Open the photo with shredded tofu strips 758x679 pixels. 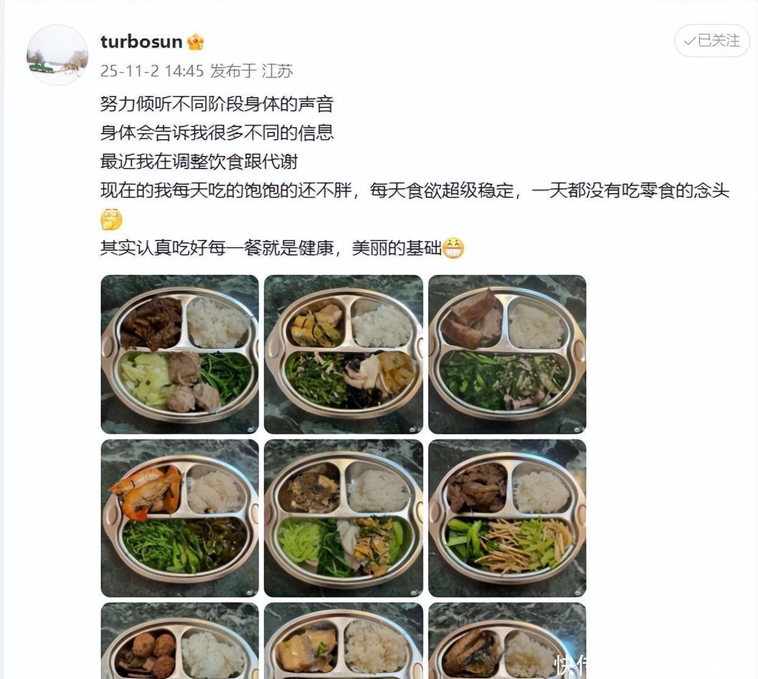[507, 518]
